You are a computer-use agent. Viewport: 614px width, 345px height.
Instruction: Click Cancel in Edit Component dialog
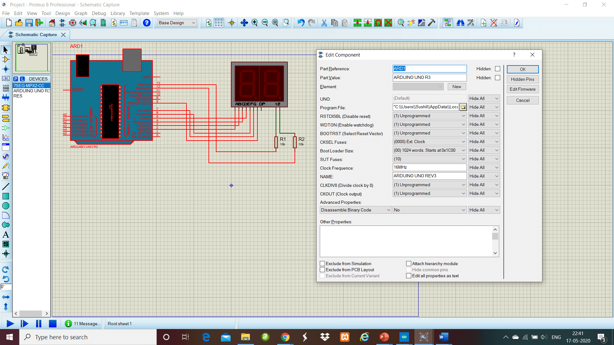tap(523, 100)
